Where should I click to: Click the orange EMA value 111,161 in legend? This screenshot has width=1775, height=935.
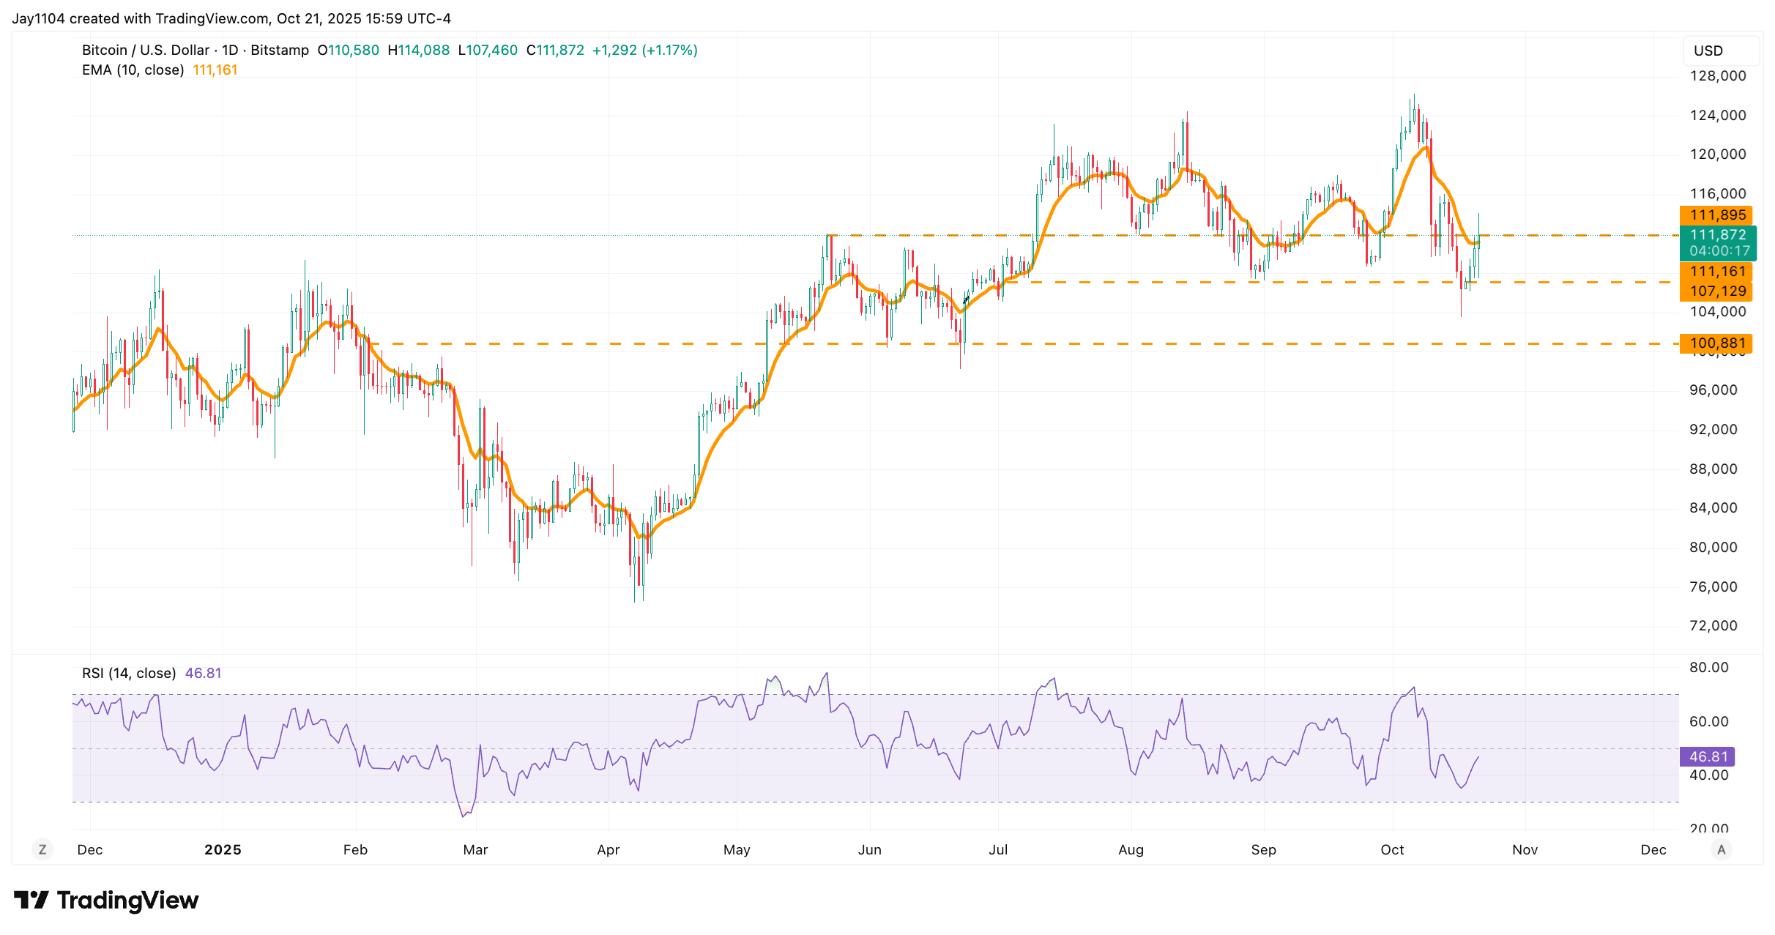[215, 70]
